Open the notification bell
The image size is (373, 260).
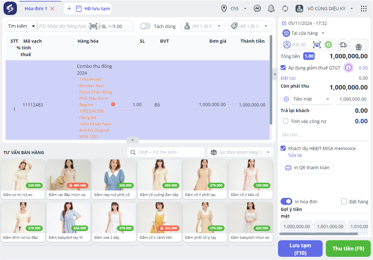point(271,9)
